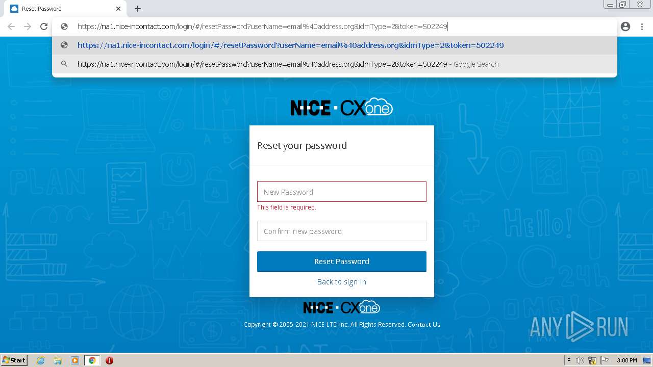The image size is (653, 367).
Task: Open the volume speaker tray icon
Action: click(x=580, y=360)
